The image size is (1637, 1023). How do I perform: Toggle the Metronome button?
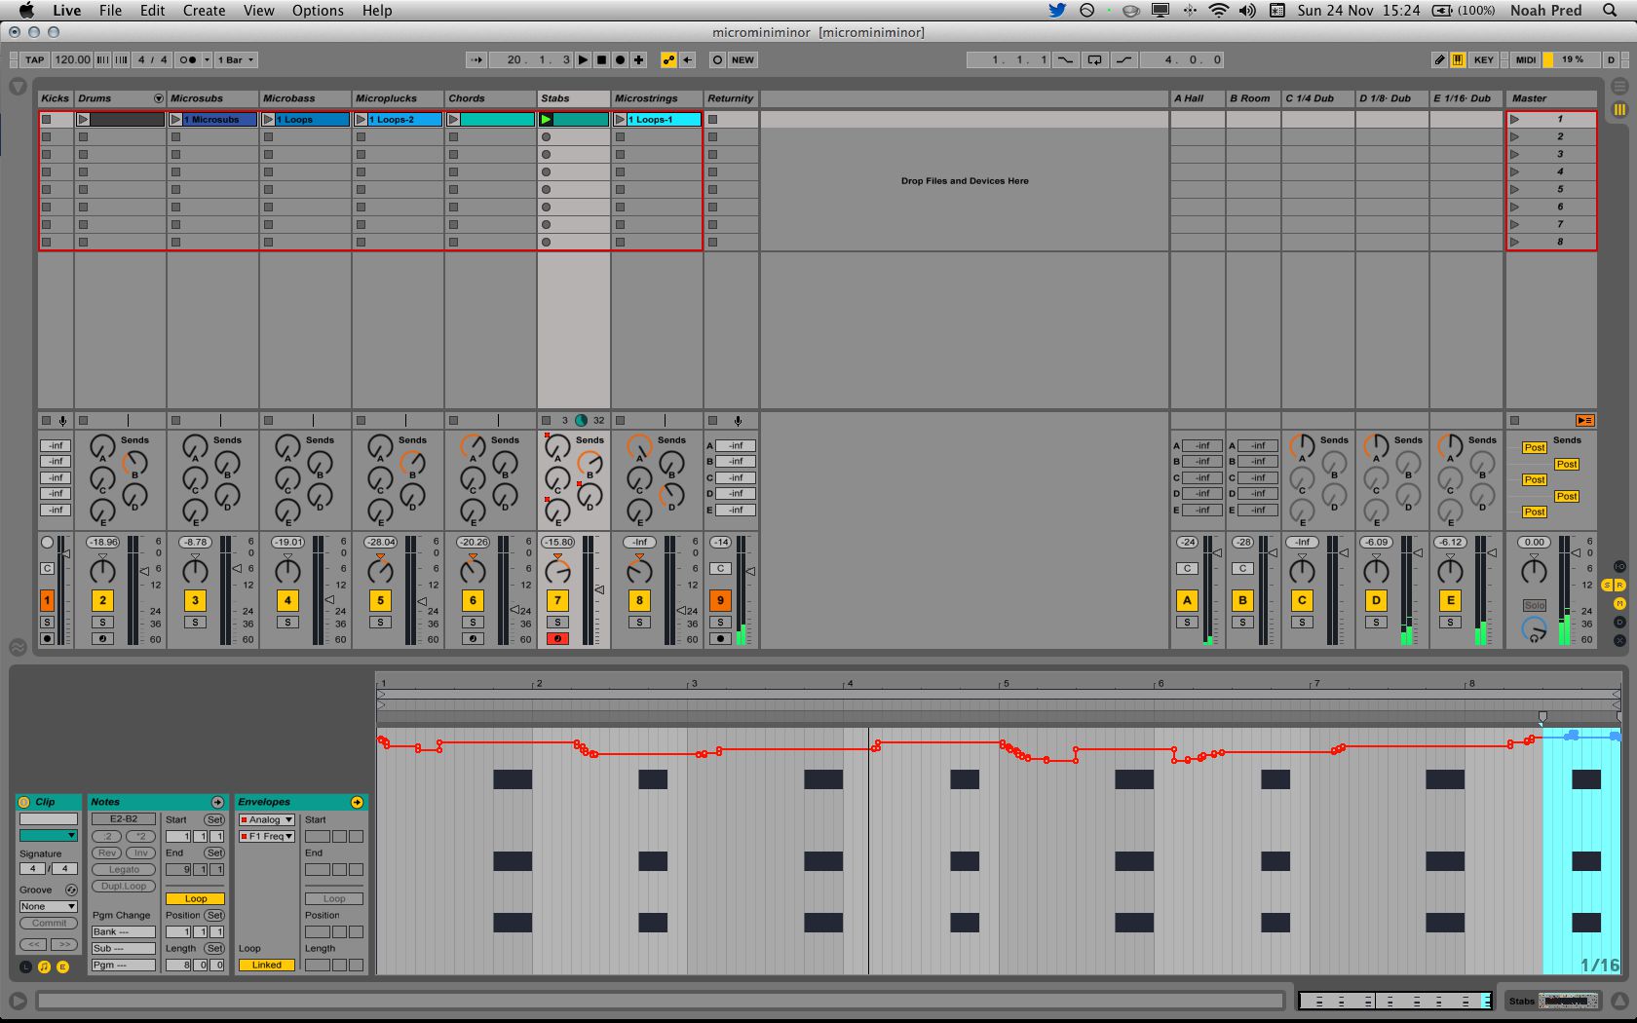tap(187, 59)
